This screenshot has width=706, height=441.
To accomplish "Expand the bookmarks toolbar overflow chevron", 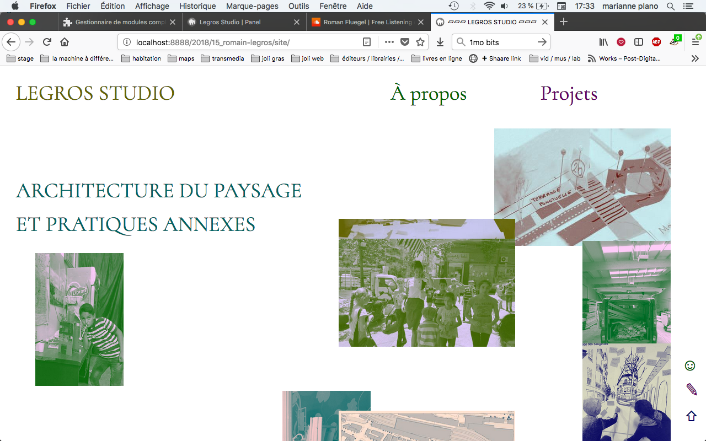I will pos(695,58).
